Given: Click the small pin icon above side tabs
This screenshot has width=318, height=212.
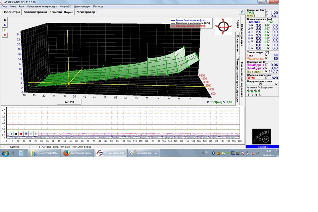Looking at the screenshot, I should pyautogui.click(x=242, y=12).
